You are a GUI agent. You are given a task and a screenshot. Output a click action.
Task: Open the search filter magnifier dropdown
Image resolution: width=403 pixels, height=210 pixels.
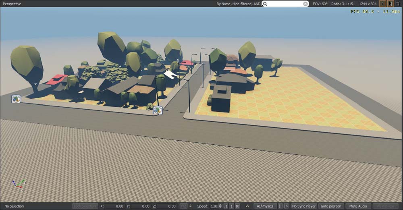(x=265, y=4)
